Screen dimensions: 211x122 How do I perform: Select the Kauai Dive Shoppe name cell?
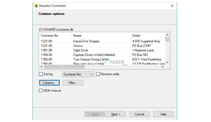[x=101, y=41]
